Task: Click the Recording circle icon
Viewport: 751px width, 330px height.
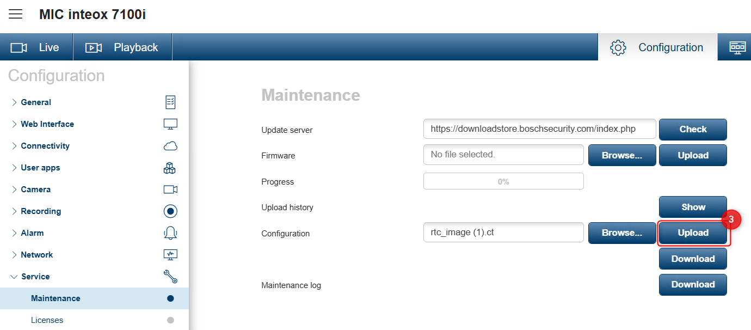Action: (170, 211)
